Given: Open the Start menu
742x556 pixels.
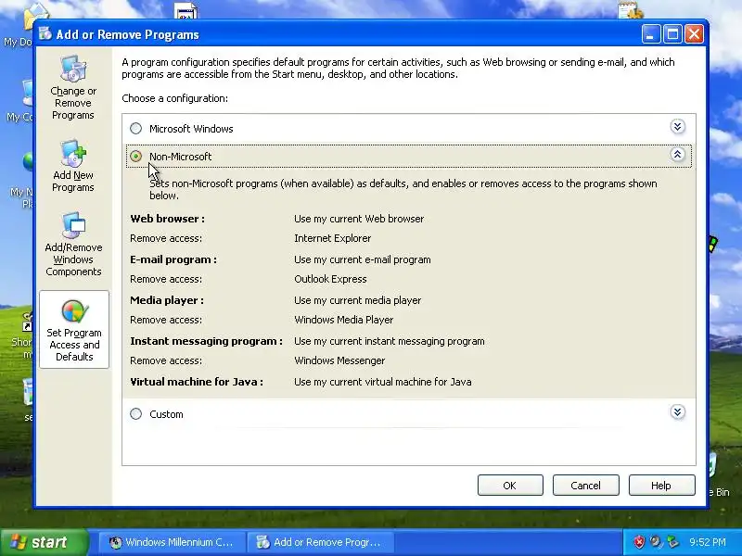Looking at the screenshot, I should coord(44,542).
